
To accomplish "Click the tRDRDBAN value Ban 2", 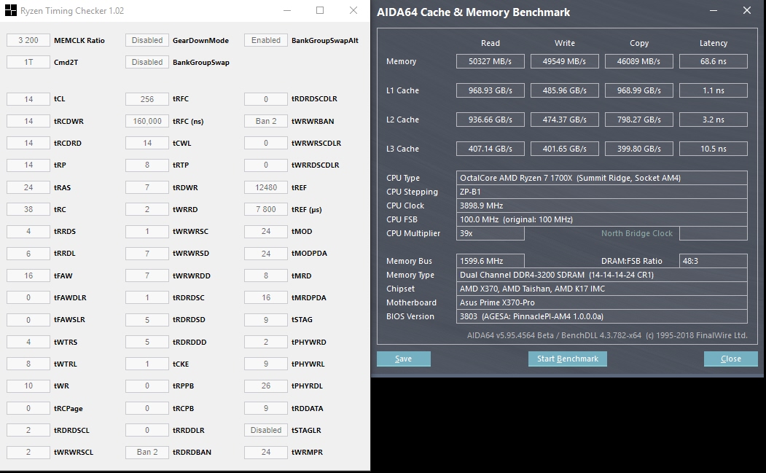I will [x=147, y=452].
